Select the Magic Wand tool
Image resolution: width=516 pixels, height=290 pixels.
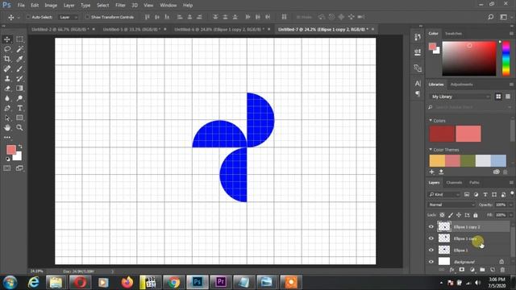point(19,49)
